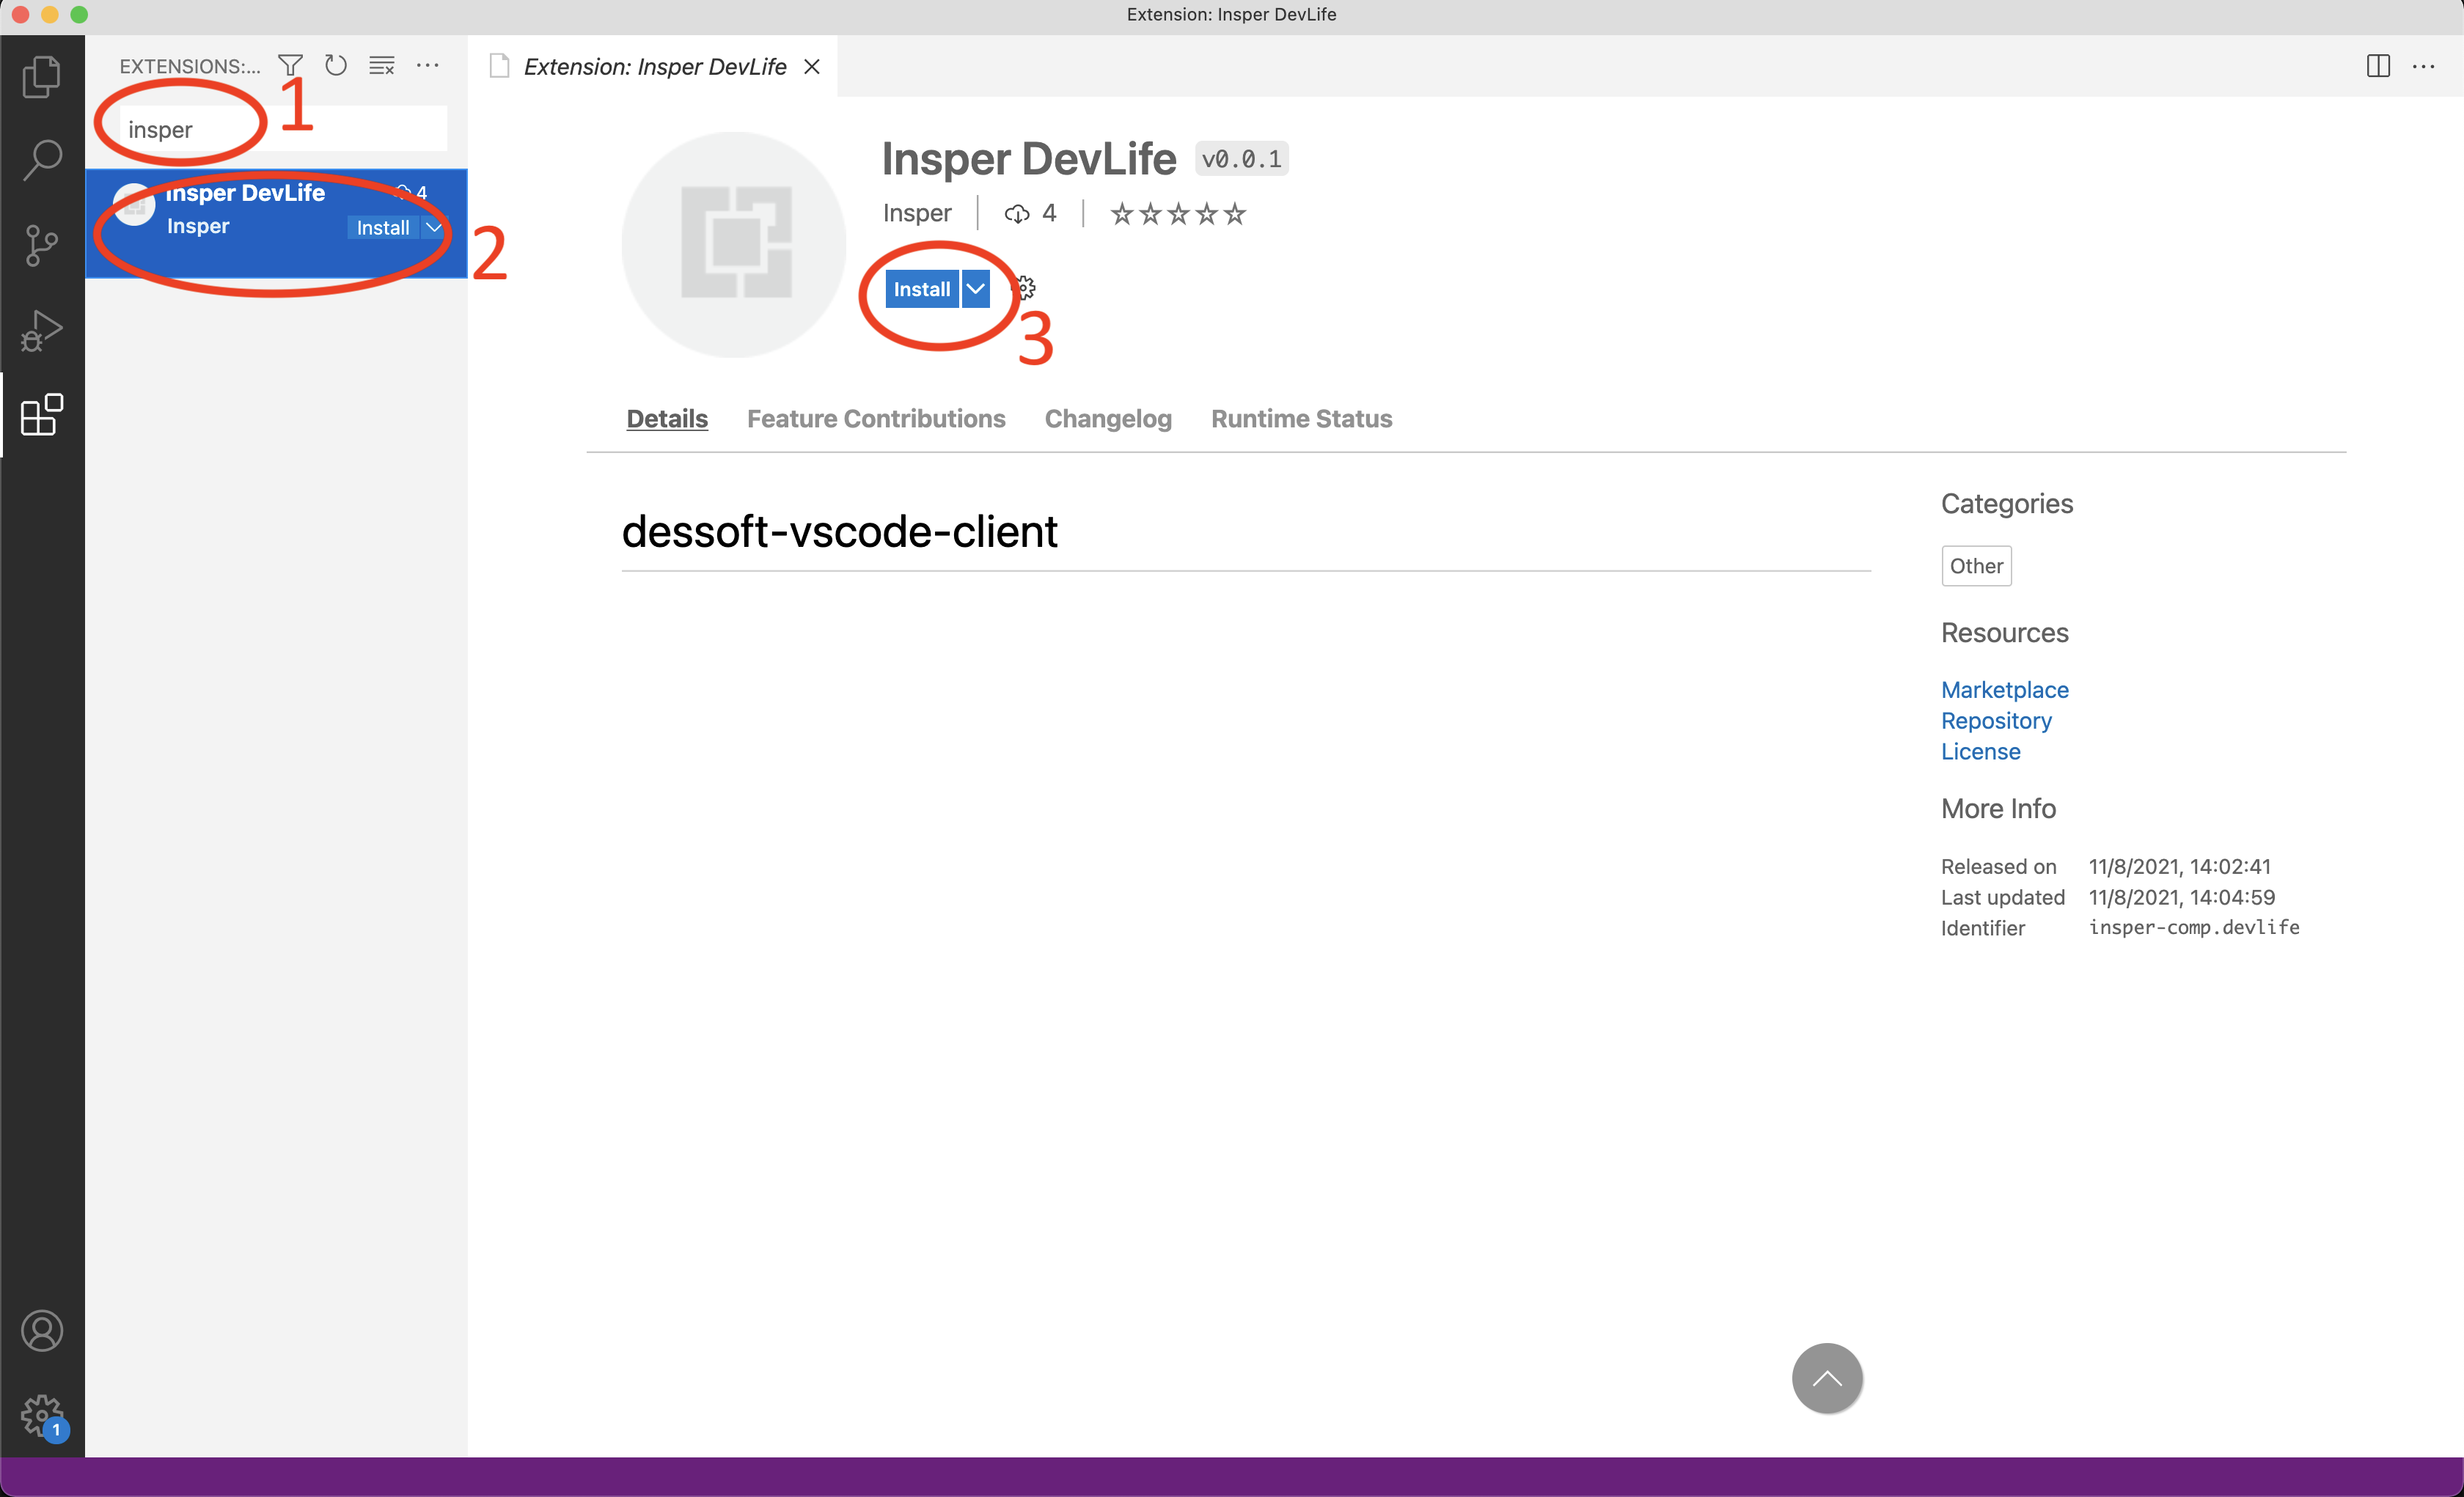Viewport: 2464px width, 1497px height.
Task: Select the Search icon in activity bar
Action: click(x=41, y=159)
